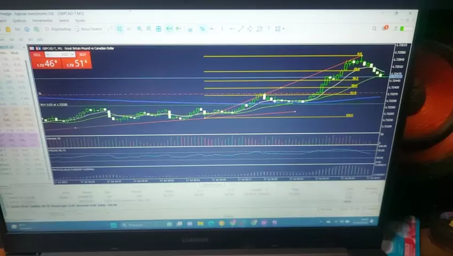Expand the objects dropdown arrow at toolbar end
The width and height of the screenshot is (453, 256).
coord(284,29)
